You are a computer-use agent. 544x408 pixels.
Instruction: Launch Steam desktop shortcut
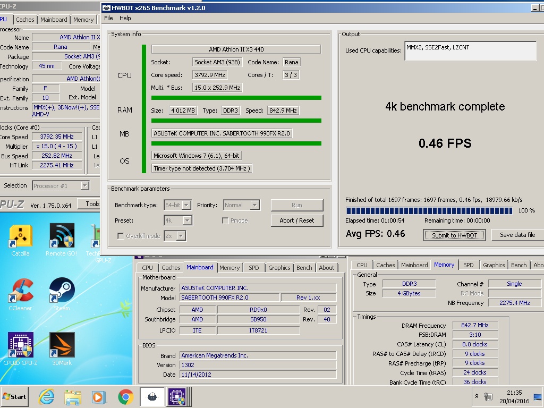click(x=62, y=295)
